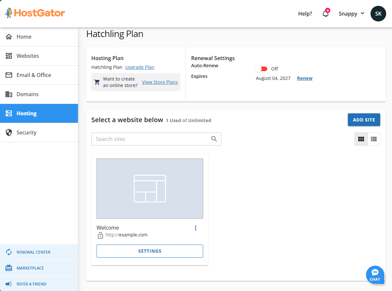Viewport: 392px width, 291px height.
Task: Open the Upgrade Plan link
Action: coord(139,67)
